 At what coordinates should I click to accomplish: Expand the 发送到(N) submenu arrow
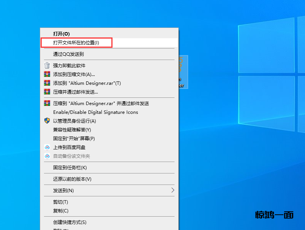tap(172, 190)
